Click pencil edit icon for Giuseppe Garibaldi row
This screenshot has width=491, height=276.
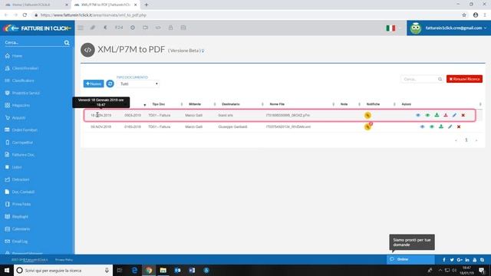point(450,127)
